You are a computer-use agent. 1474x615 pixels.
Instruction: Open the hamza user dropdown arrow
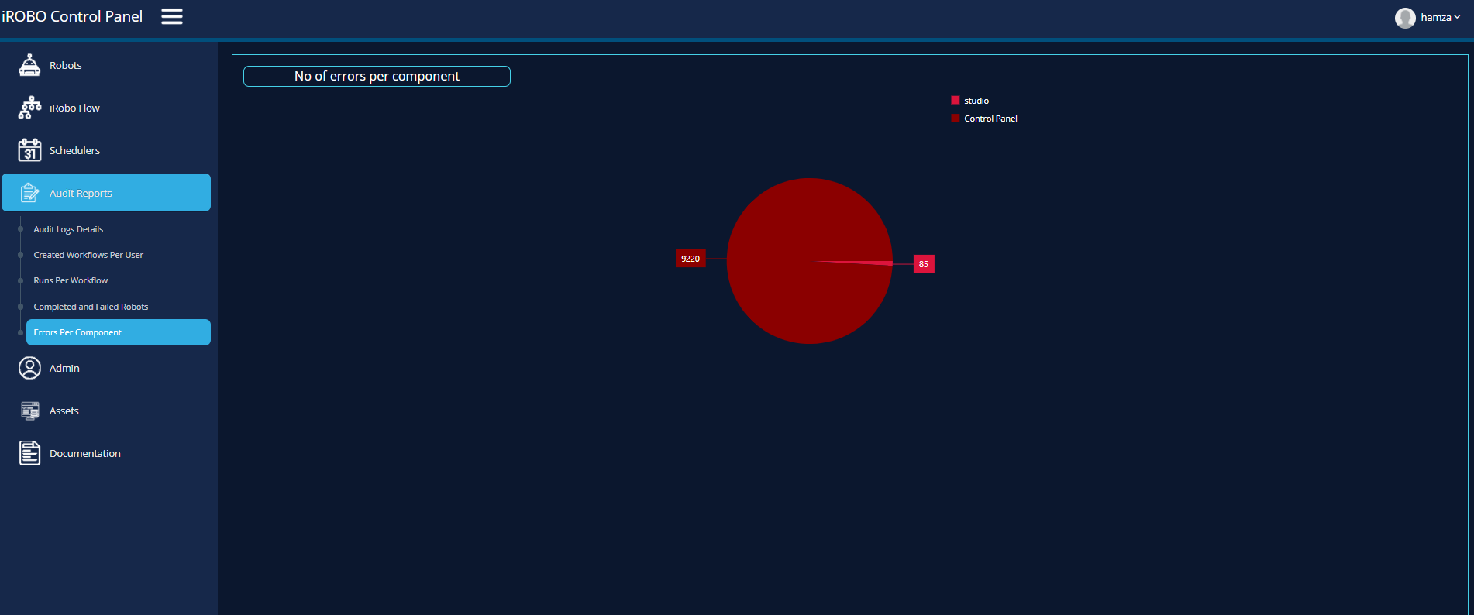(x=1458, y=17)
